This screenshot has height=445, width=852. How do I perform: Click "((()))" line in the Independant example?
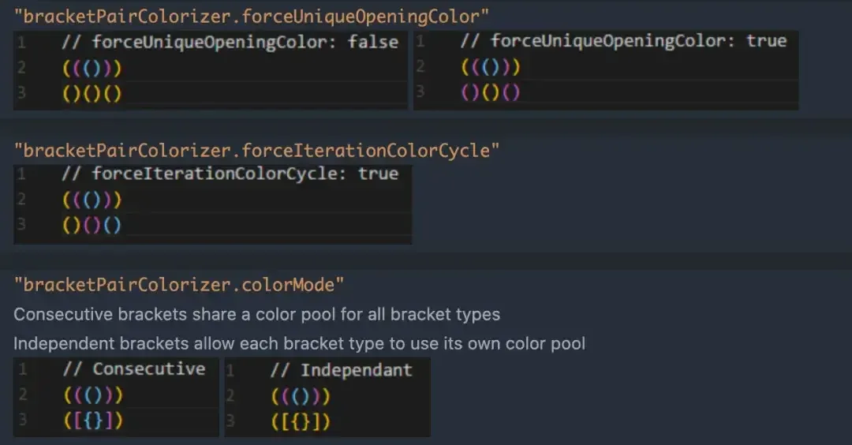pyautogui.click(x=300, y=396)
